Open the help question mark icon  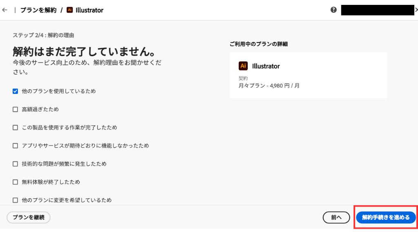[334, 10]
